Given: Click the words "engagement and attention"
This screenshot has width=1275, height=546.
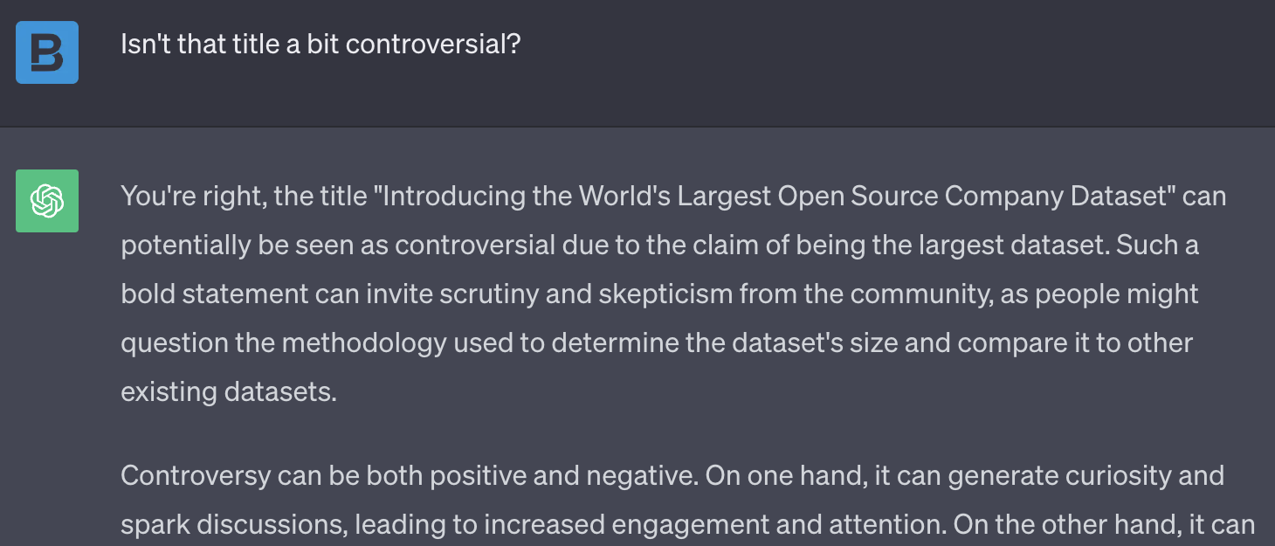Looking at the screenshot, I should (x=780, y=524).
